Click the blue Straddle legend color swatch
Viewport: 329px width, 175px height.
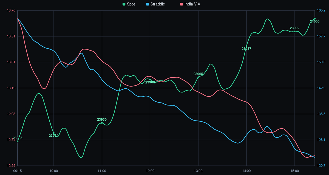[x=148, y=4]
